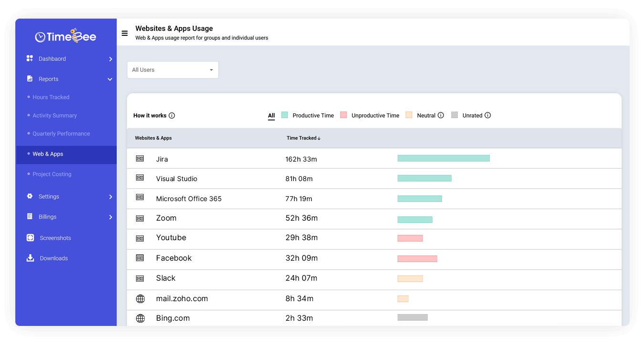Toggle the Productive Time filter
Image resolution: width=642 pixels, height=345 pixels.
coord(313,115)
